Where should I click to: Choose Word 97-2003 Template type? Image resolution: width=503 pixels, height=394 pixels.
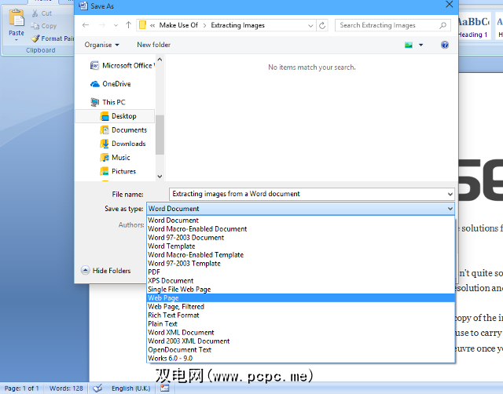tap(301, 264)
